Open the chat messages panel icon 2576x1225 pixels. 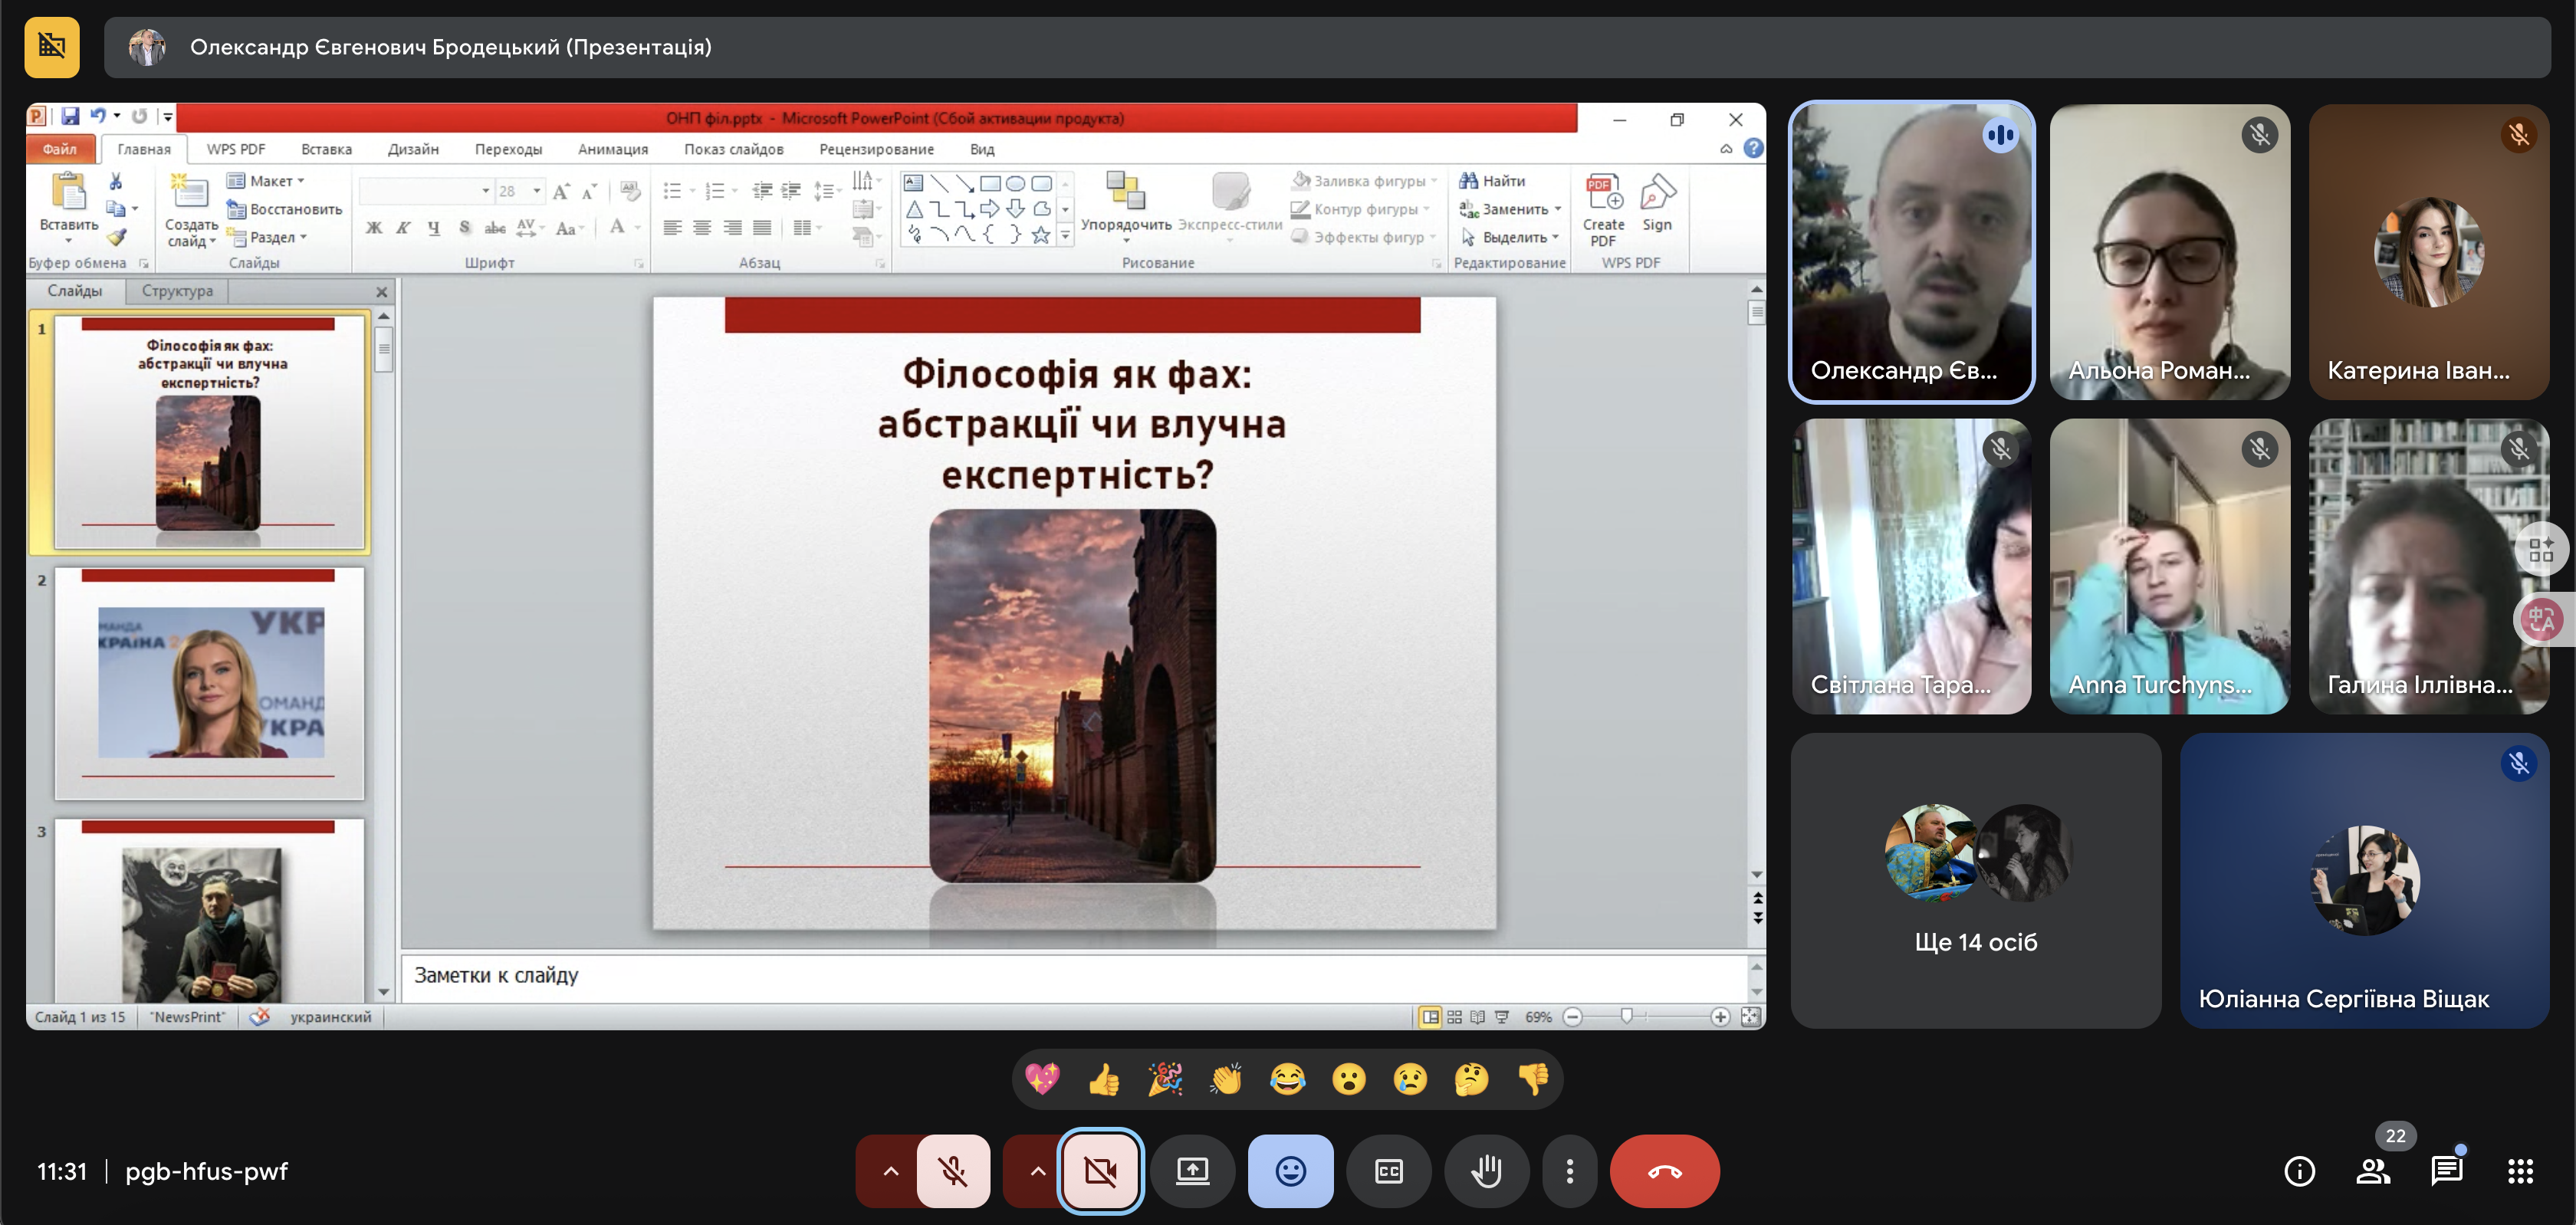click(x=2446, y=1171)
